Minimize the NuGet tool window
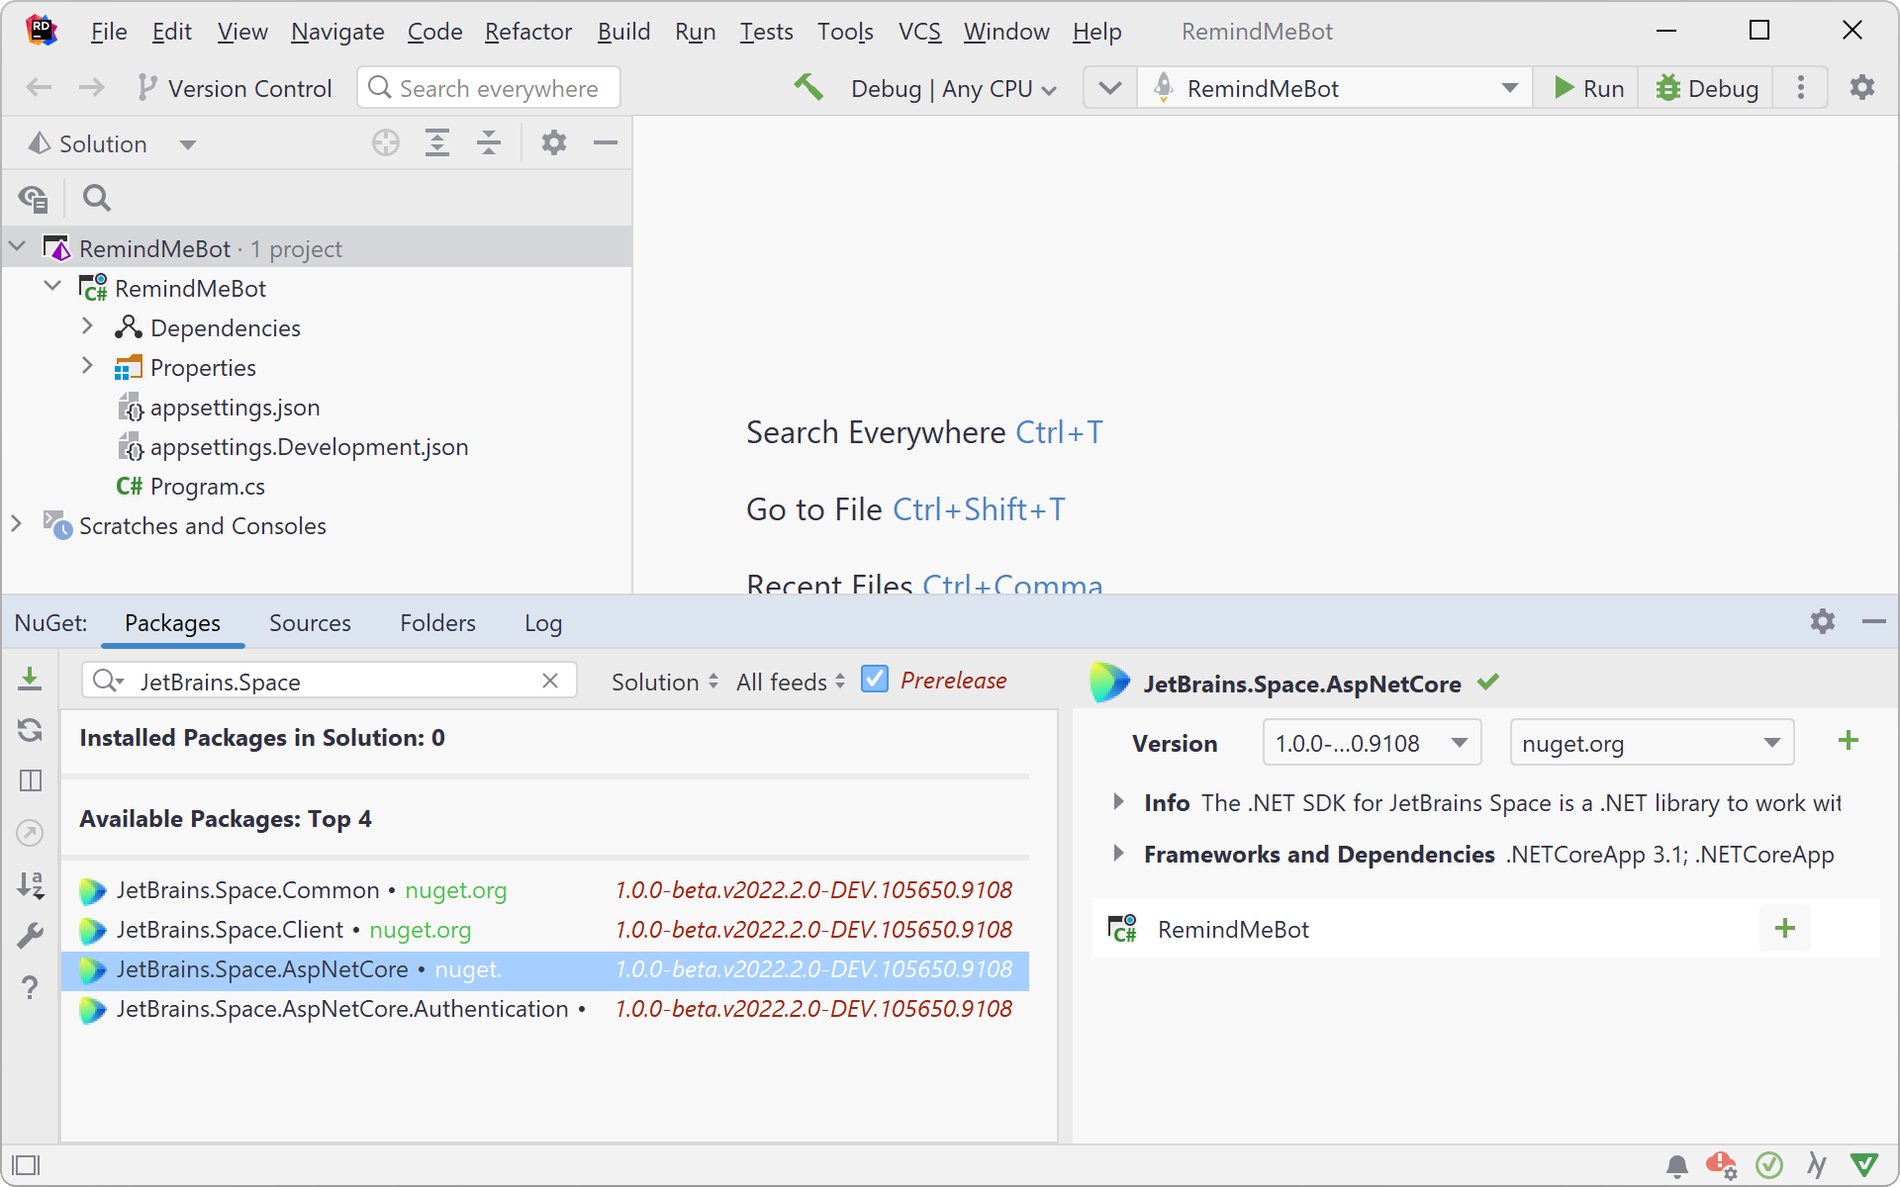 (1873, 621)
